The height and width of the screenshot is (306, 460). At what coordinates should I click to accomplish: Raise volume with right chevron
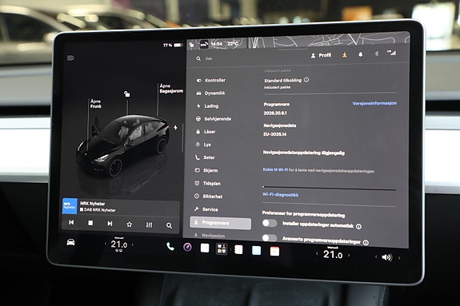[399, 258]
